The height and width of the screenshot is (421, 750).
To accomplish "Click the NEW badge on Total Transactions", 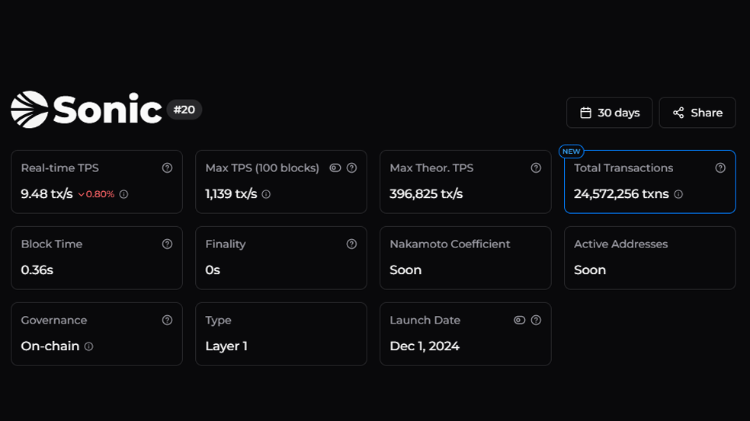I will click(x=571, y=151).
